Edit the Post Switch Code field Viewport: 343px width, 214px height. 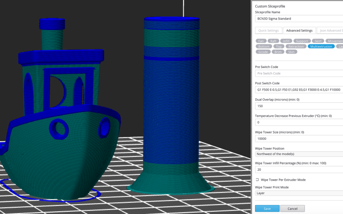click(299, 90)
